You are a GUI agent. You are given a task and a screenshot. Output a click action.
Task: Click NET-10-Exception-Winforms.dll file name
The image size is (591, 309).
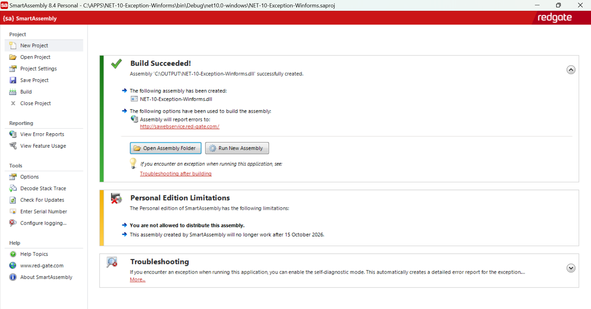[x=176, y=99]
